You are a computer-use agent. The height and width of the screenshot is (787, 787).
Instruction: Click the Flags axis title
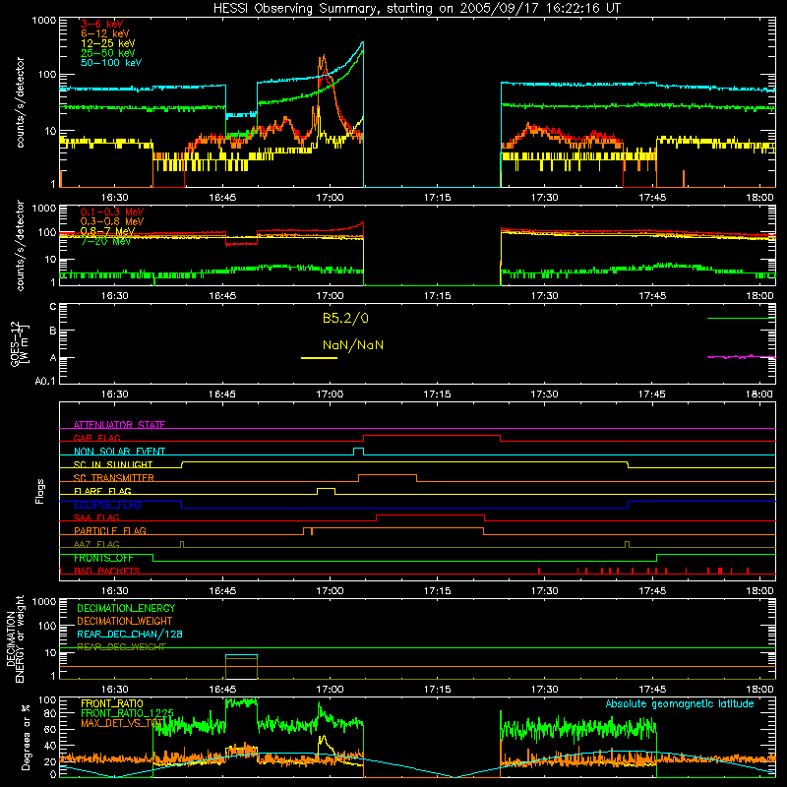tap(39, 491)
